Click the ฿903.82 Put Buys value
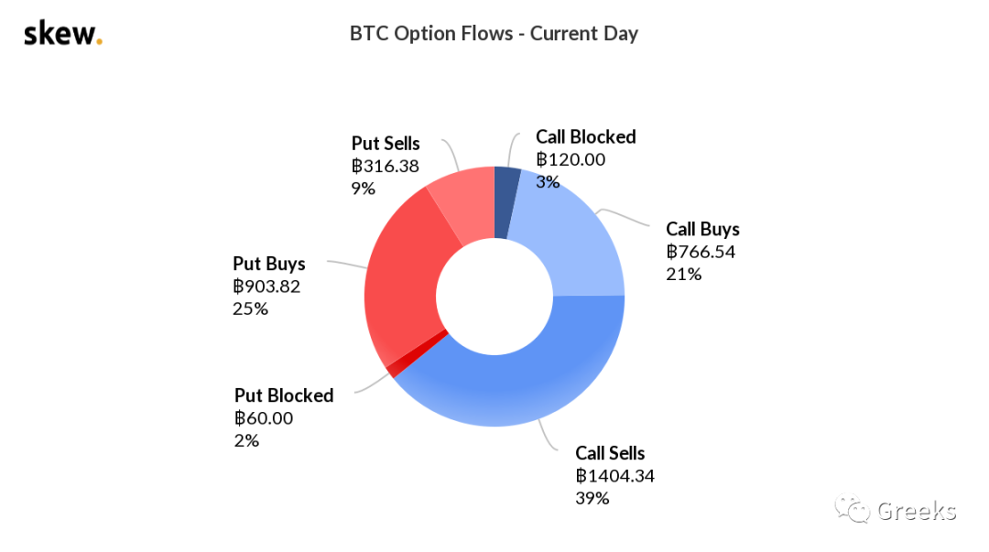Viewport: 989px width, 552px height. [x=266, y=287]
